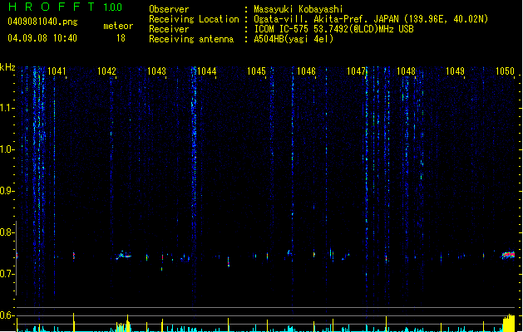Click the receiver text ICOM IC-575 53.7492 MHz USB
The height and width of the screenshot is (332, 523).
coord(333,29)
